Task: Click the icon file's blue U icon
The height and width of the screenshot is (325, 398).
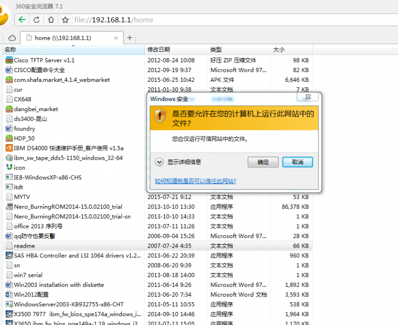Action: click(x=9, y=167)
